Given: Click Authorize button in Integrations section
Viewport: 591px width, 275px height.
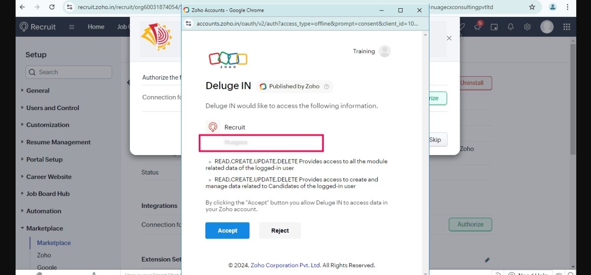Looking at the screenshot, I should point(470,224).
